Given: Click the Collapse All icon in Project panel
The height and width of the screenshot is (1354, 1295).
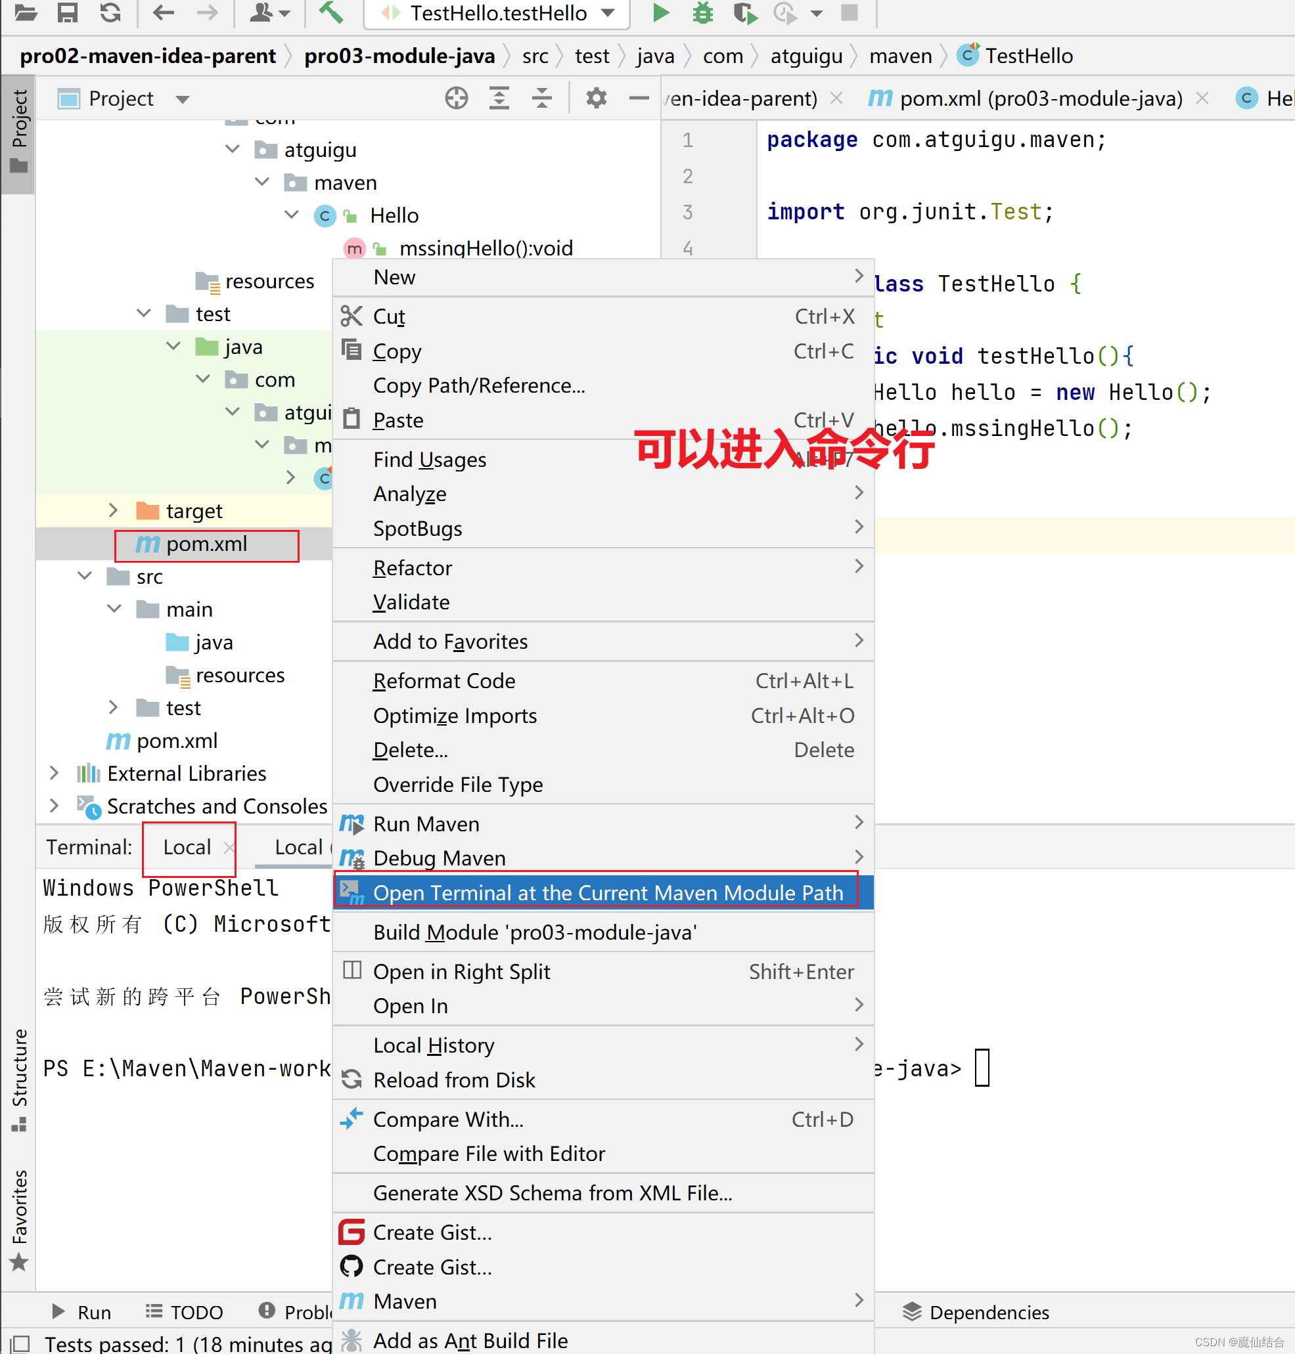Looking at the screenshot, I should point(542,98).
